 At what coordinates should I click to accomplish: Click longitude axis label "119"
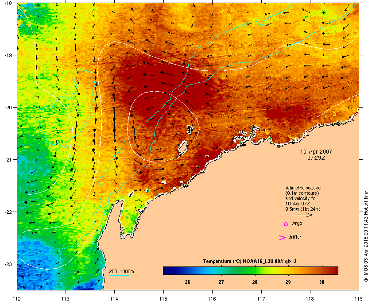[359, 298]
